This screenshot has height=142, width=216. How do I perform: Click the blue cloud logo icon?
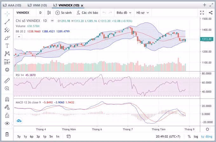(x=19, y=121)
